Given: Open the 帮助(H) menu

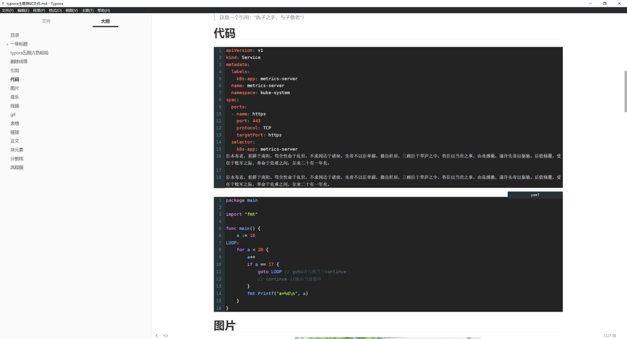Looking at the screenshot, I should click(104, 10).
